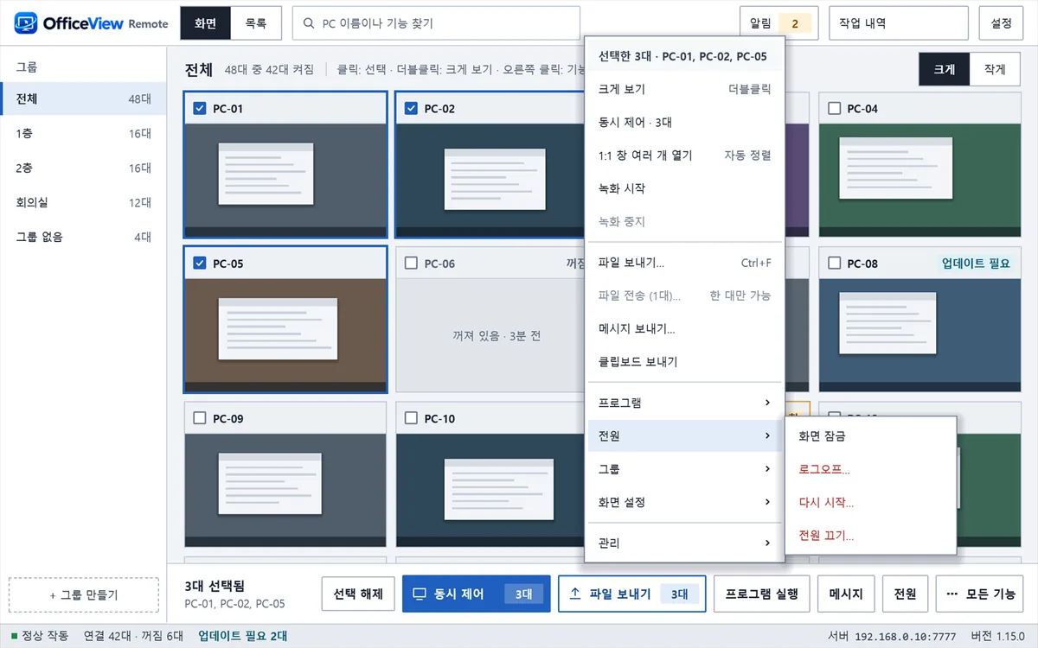Select 전체 group in sidebar

(x=83, y=99)
